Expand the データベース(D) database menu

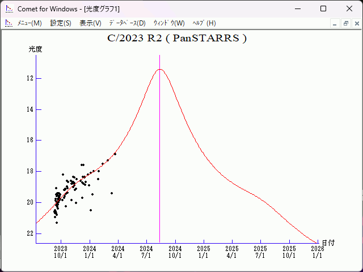[127, 23]
